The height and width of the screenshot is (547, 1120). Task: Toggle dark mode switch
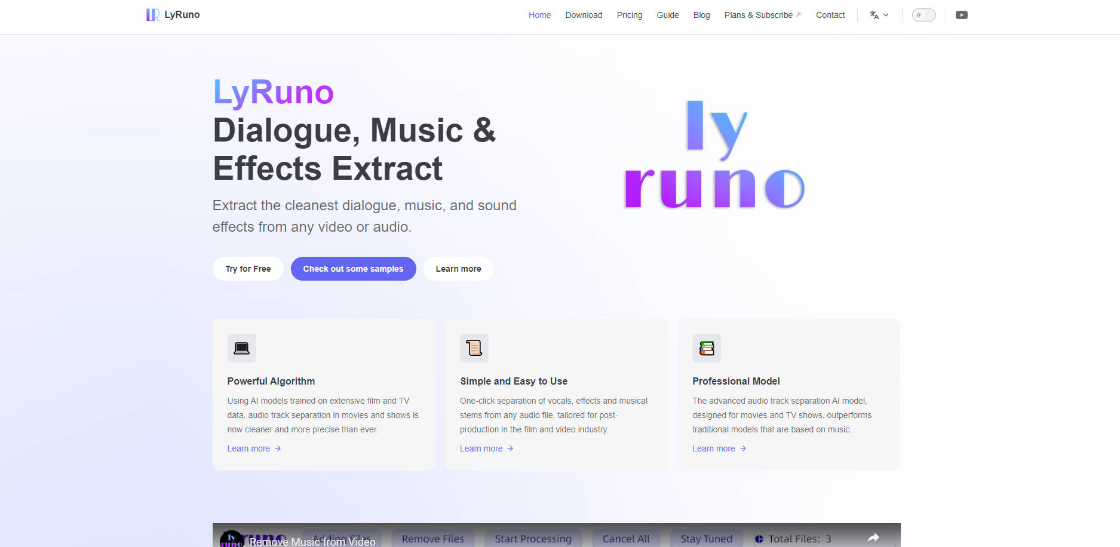[923, 15]
